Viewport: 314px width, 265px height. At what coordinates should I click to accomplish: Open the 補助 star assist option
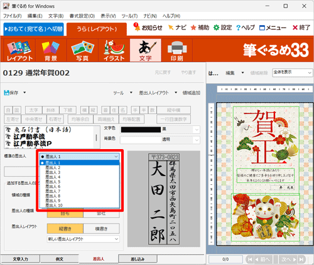(200, 28)
